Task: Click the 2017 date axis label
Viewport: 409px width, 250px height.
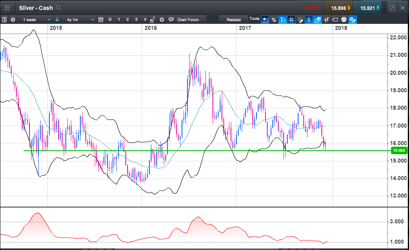Action: [245, 28]
